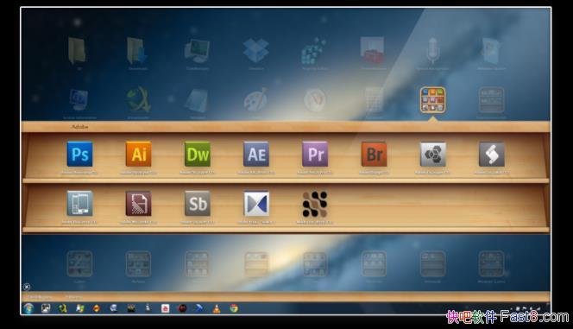Open the dimmed grid calendar icon
The height and width of the screenshot is (329, 573).
pyautogui.click(x=374, y=100)
